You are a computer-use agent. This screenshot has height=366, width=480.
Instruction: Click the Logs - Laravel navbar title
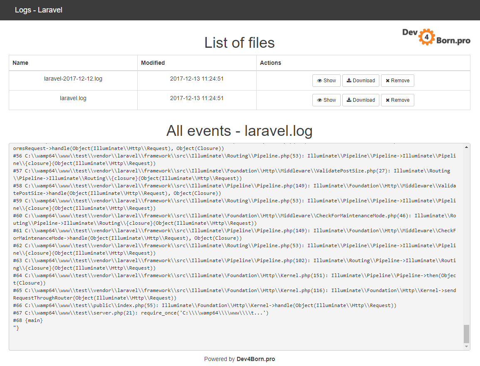(x=39, y=10)
